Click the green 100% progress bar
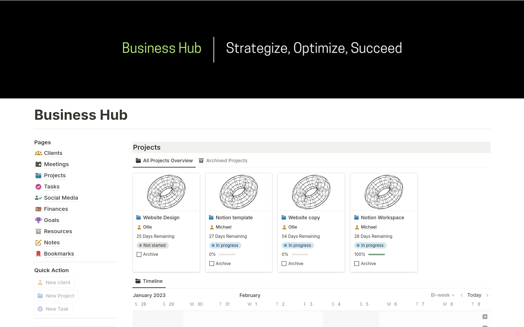Viewport: 524px width, 327px height. pyautogui.click(x=376, y=254)
